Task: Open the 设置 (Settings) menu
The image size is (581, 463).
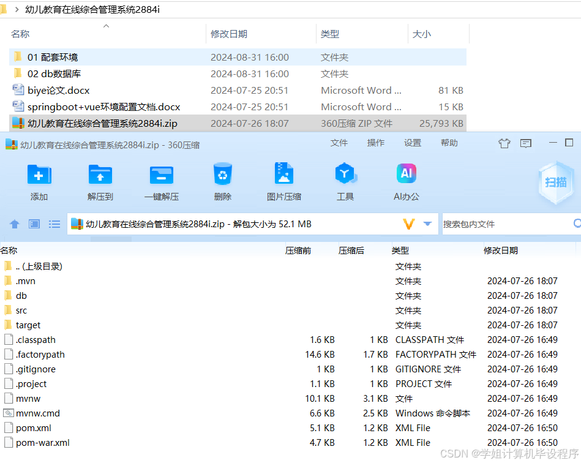Action: point(413,143)
